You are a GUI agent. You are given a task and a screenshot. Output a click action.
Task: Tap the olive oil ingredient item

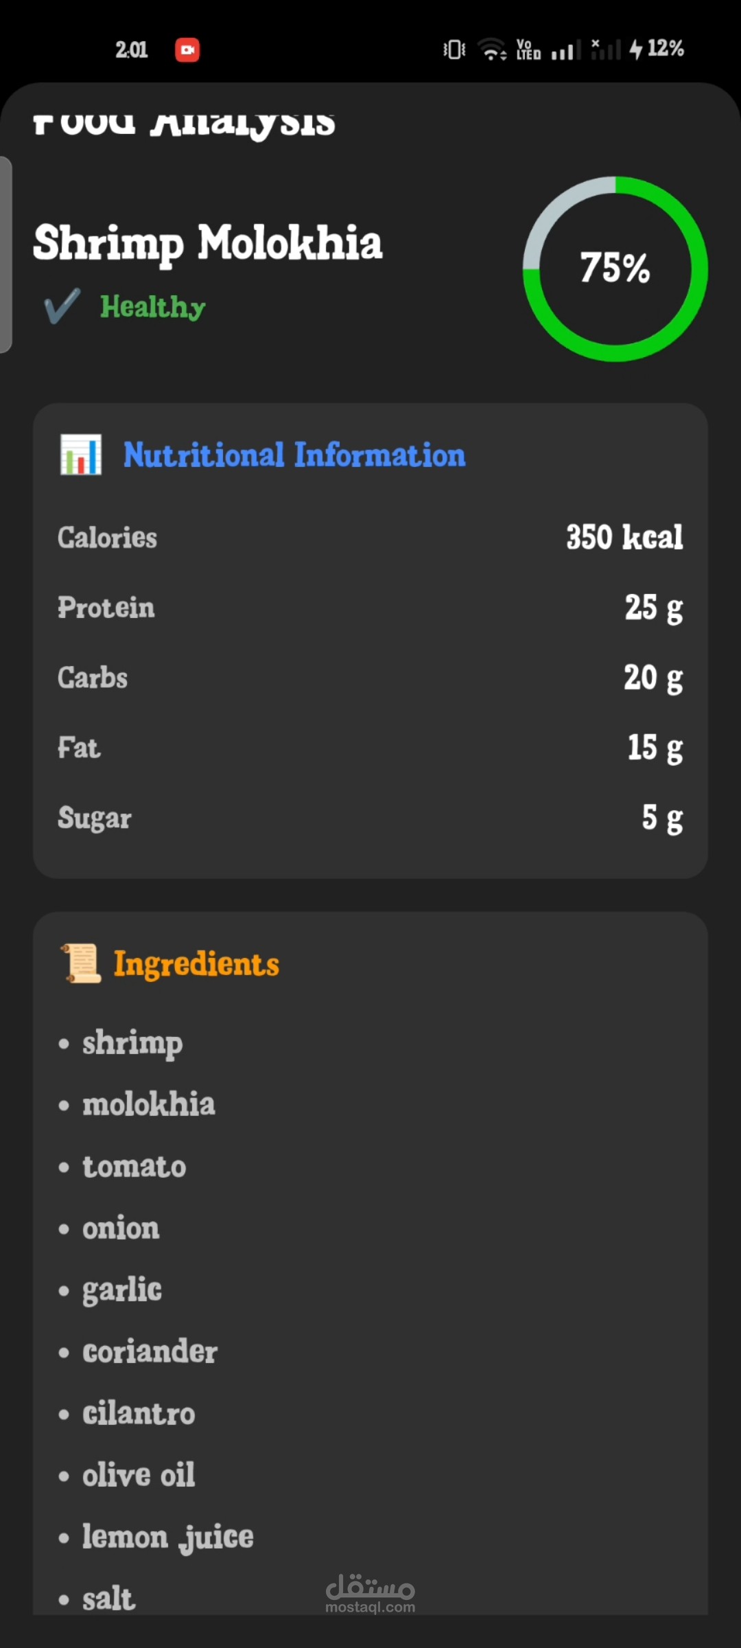point(139,1475)
